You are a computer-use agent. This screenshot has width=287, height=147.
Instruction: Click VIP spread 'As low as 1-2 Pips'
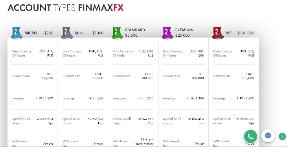coord(245,121)
